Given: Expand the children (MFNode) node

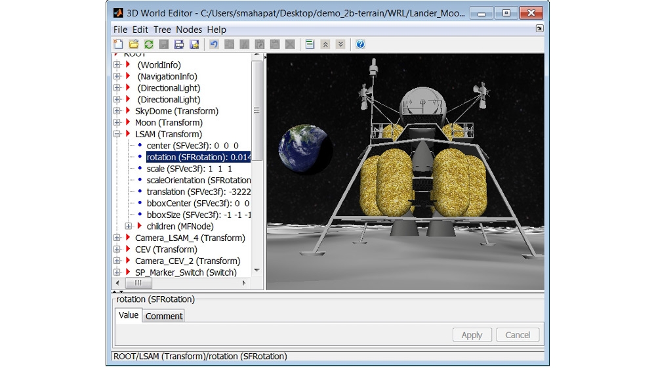Looking at the screenshot, I should [129, 227].
